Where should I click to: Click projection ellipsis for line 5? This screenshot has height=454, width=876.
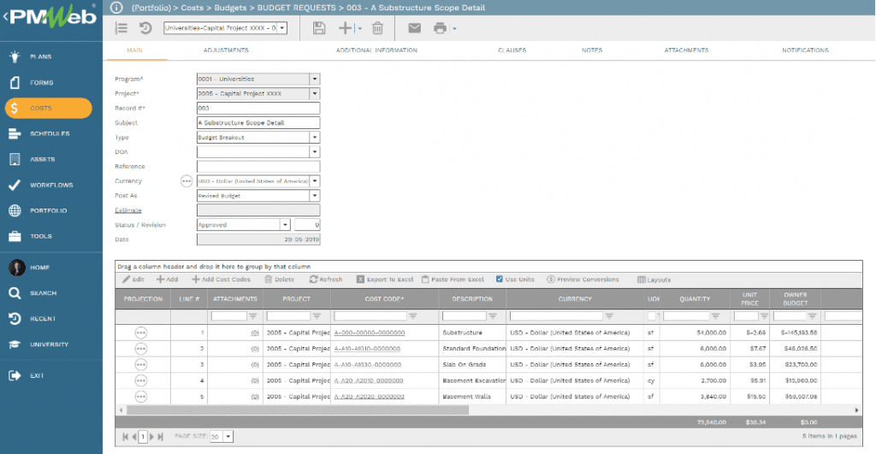141,396
